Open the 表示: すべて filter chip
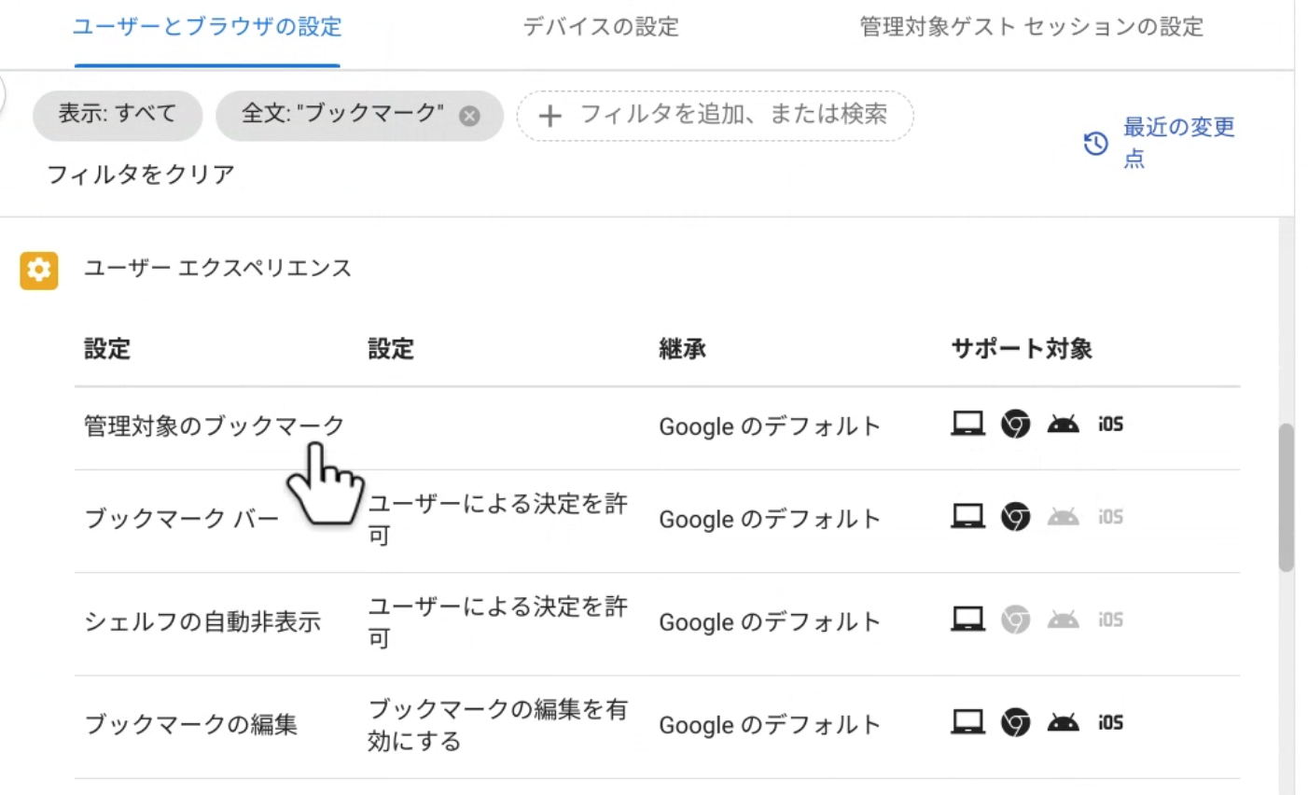This screenshot has width=1308, height=795. pos(118,115)
